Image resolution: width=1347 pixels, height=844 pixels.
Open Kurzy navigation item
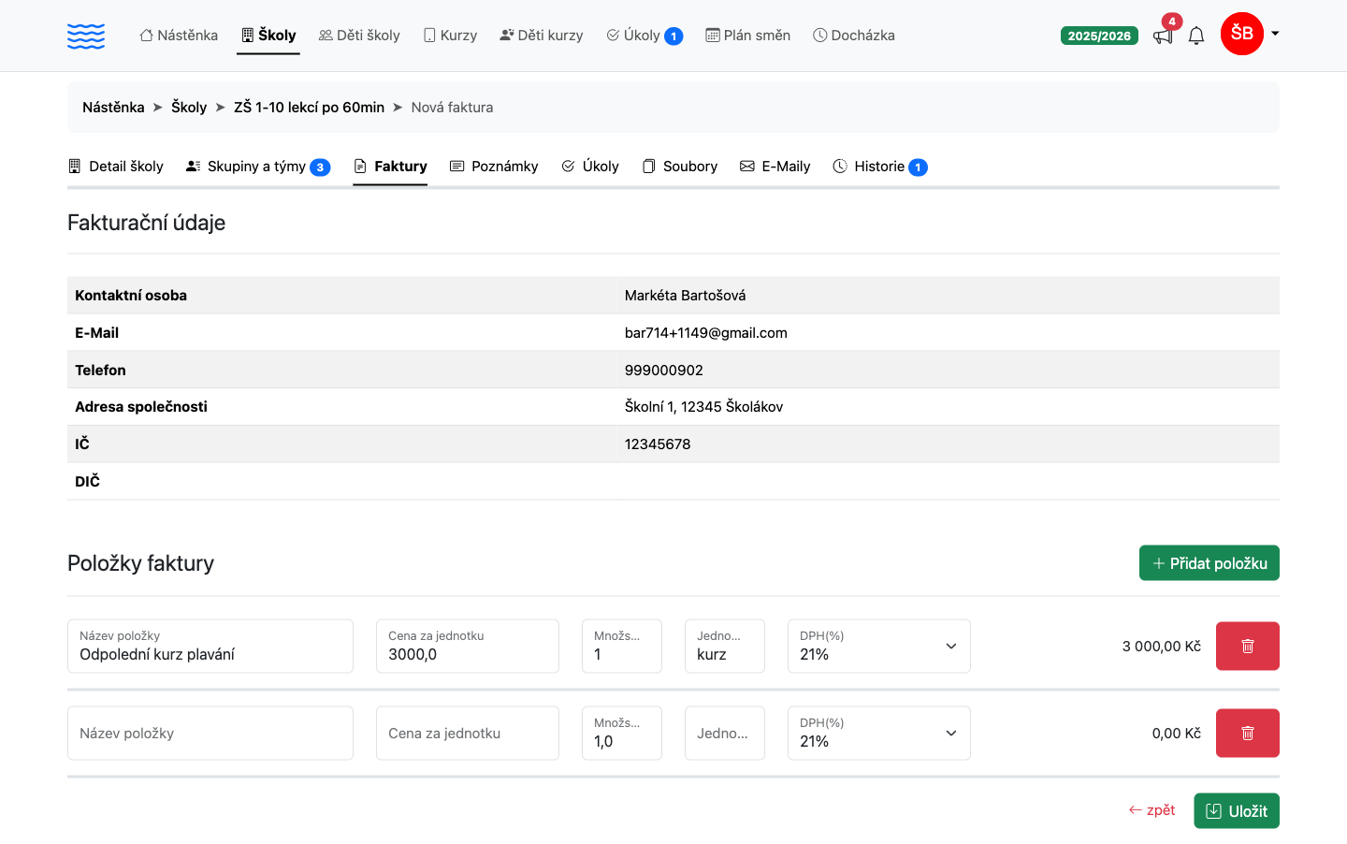tap(450, 36)
